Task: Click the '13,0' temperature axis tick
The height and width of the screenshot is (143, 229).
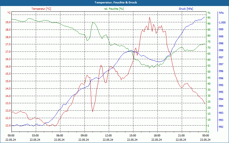Action: click(x=8, y=111)
